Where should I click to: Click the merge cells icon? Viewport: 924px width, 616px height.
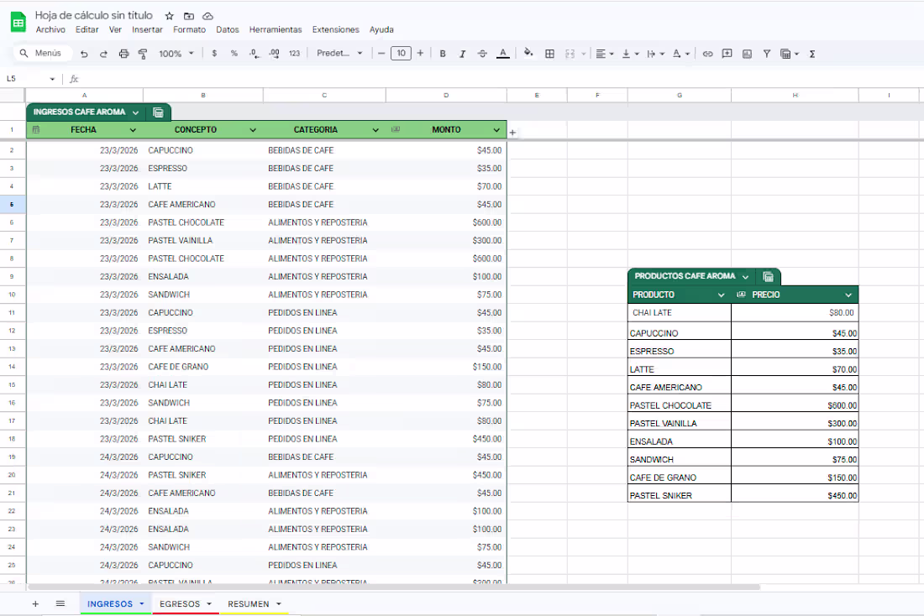pyautogui.click(x=570, y=54)
